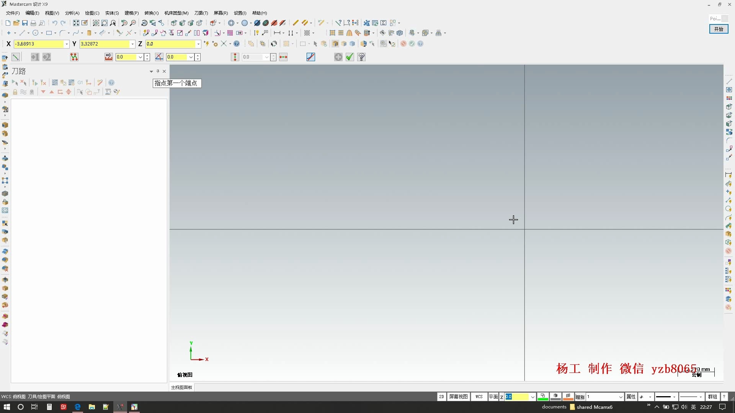Screen dimensions: 735x413
Task: Open the 刀路(T) menu
Action: 201,13
